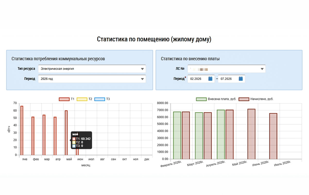Click the y-axis value 8000.00

163,103
